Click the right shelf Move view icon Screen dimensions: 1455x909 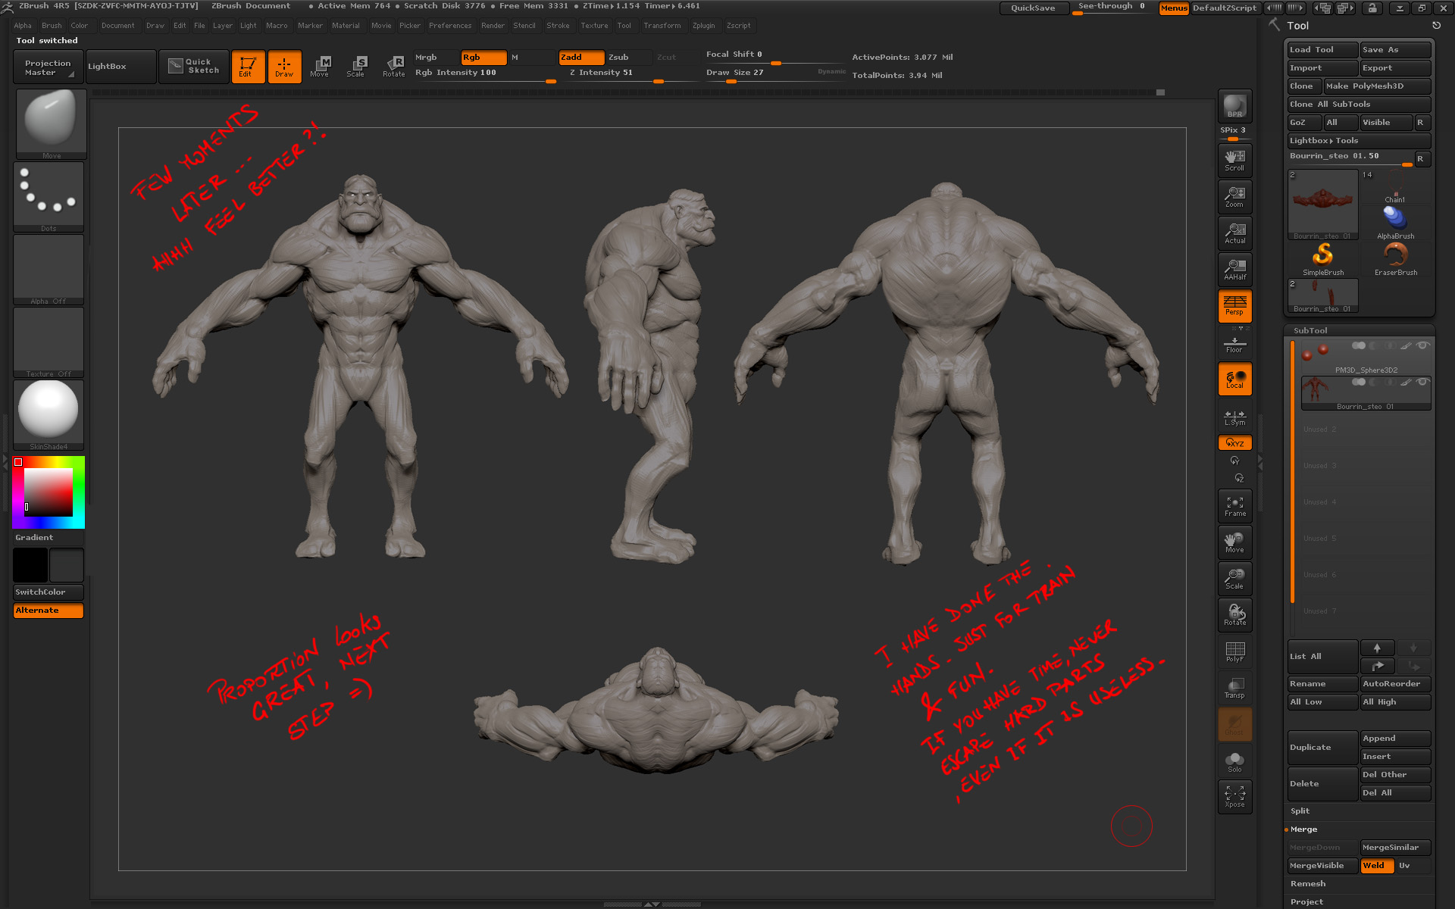(1234, 542)
